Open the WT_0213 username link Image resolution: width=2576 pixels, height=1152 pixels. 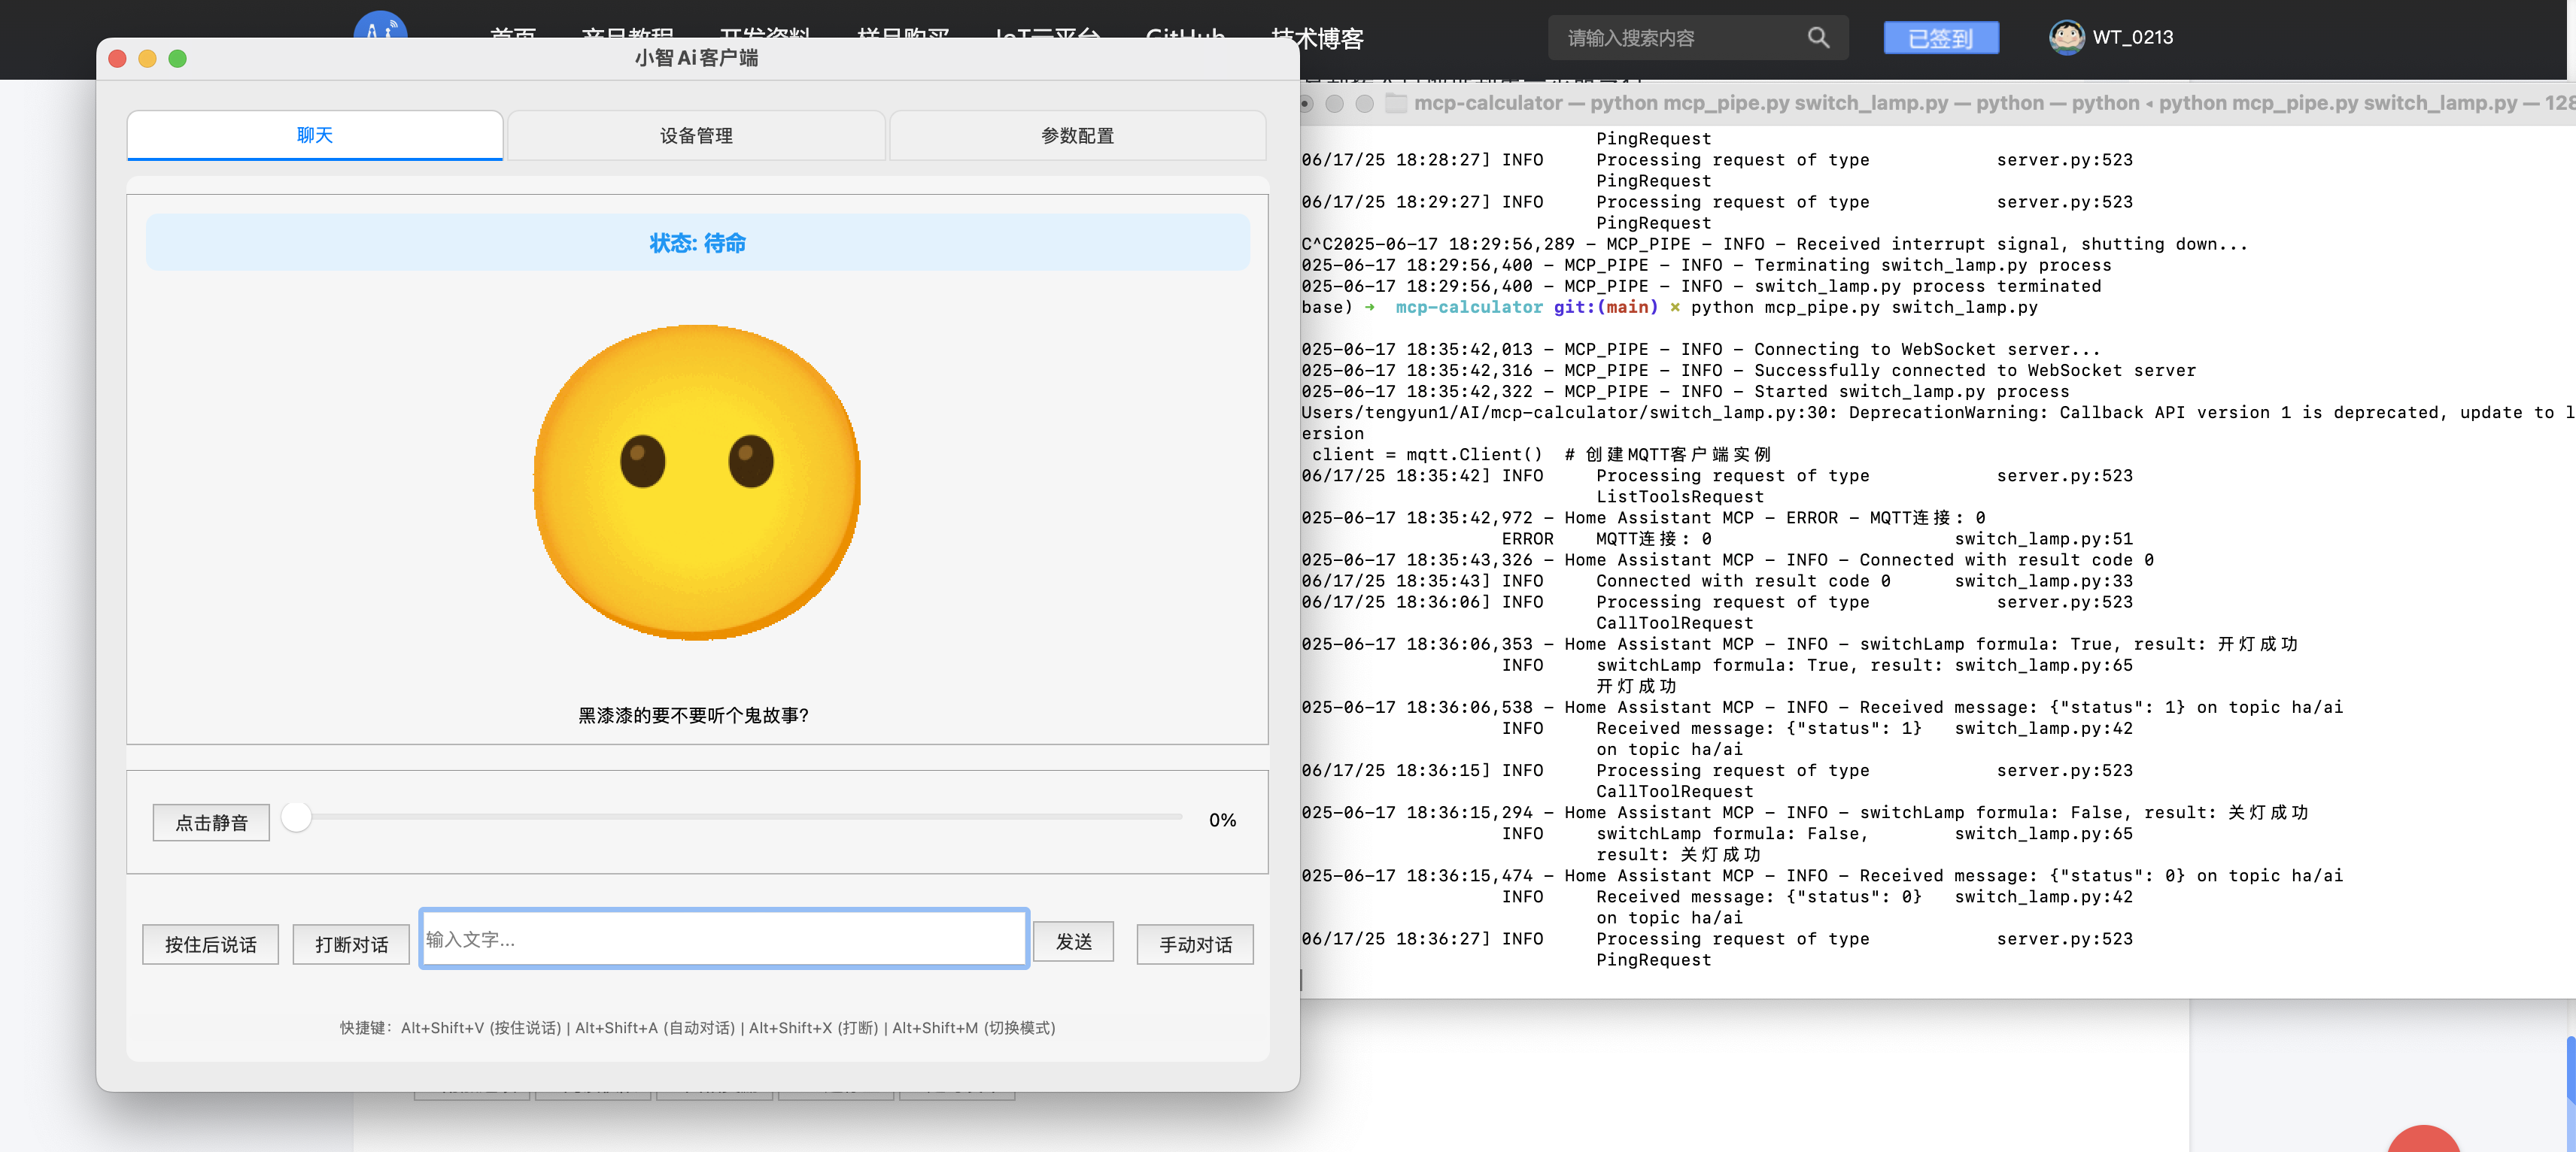click(2132, 37)
